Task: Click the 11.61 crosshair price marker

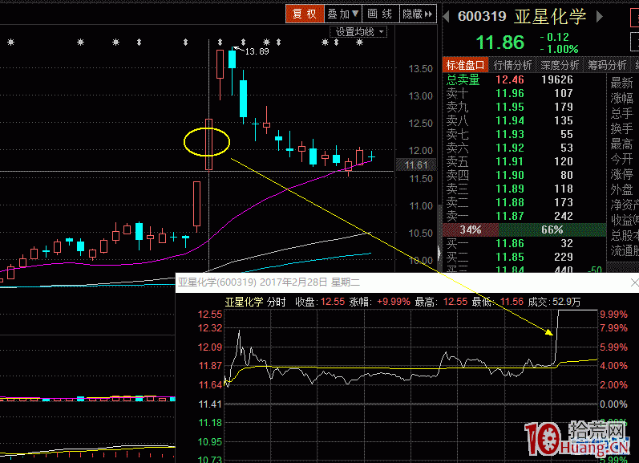Action: coord(416,164)
